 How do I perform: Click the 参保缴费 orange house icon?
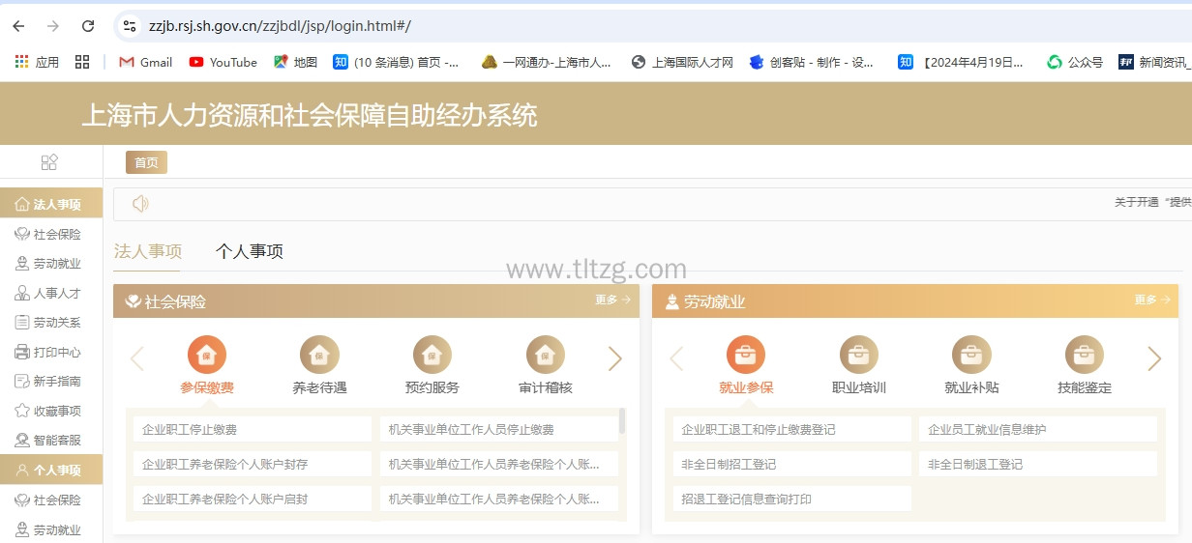click(x=207, y=355)
